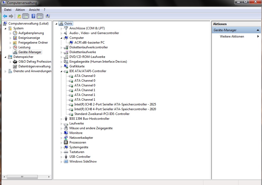The height and width of the screenshot is (185, 262).
Task: Click the Forward arrow toolbar icon
Action: coord(11,16)
